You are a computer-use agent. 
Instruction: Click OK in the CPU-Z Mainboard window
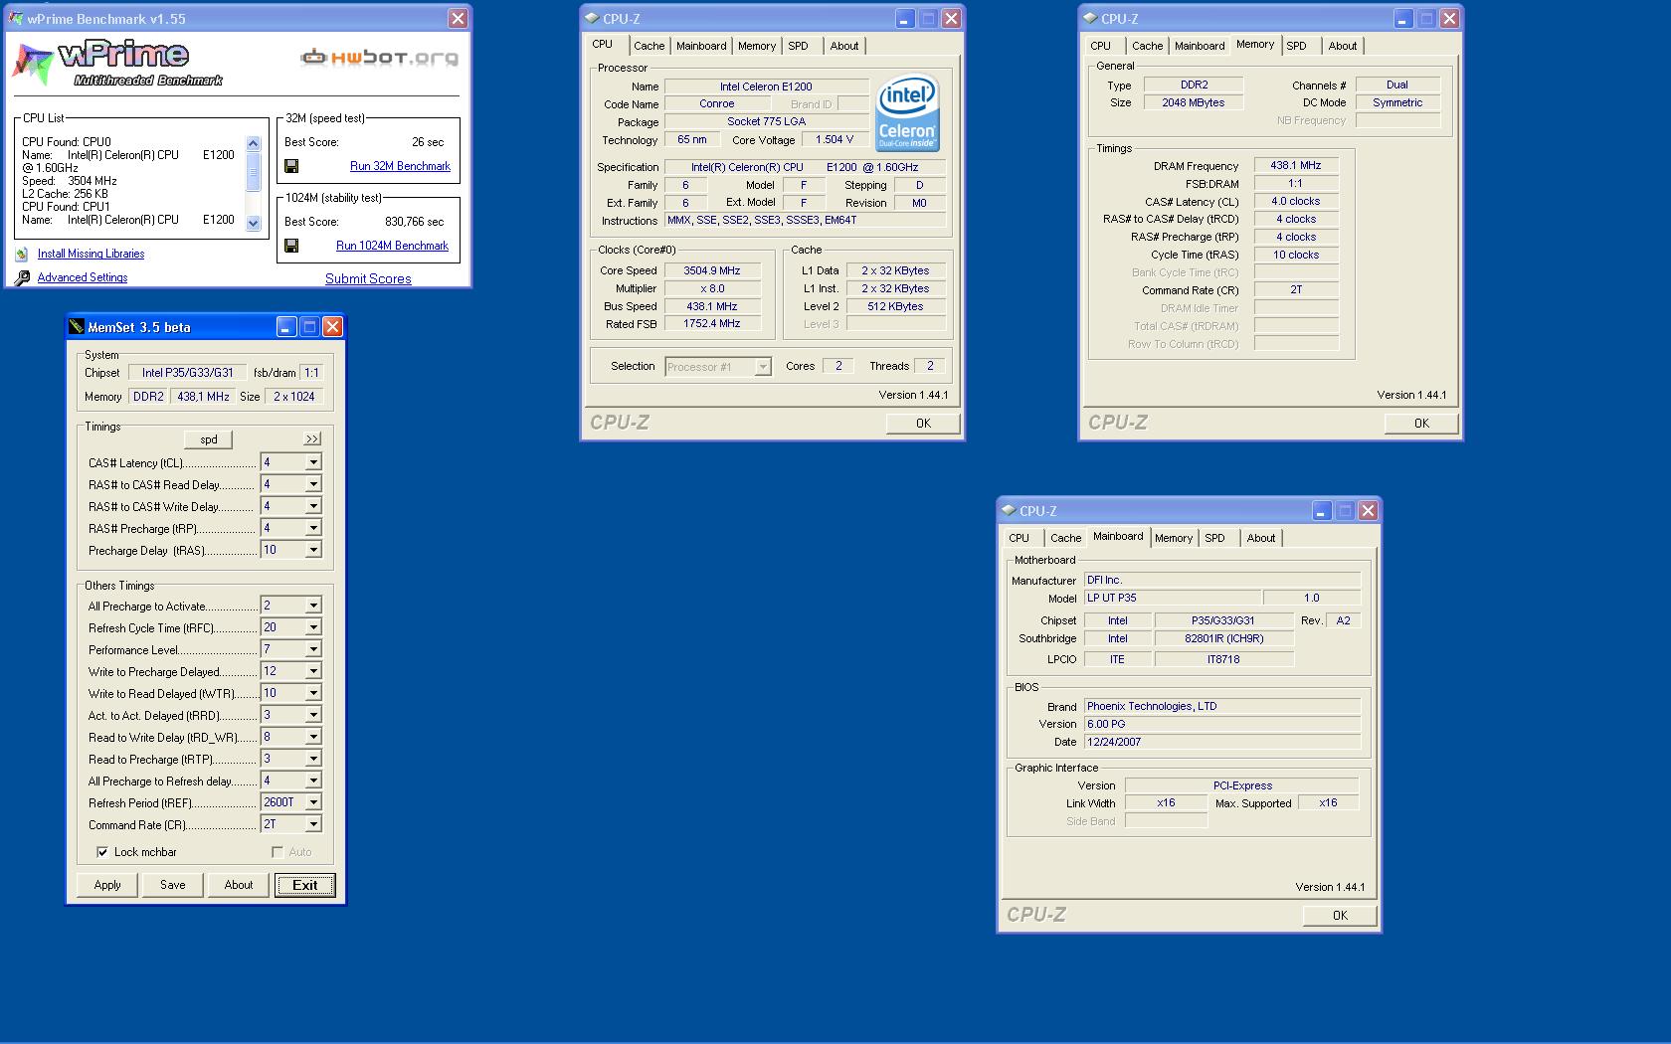click(1340, 916)
